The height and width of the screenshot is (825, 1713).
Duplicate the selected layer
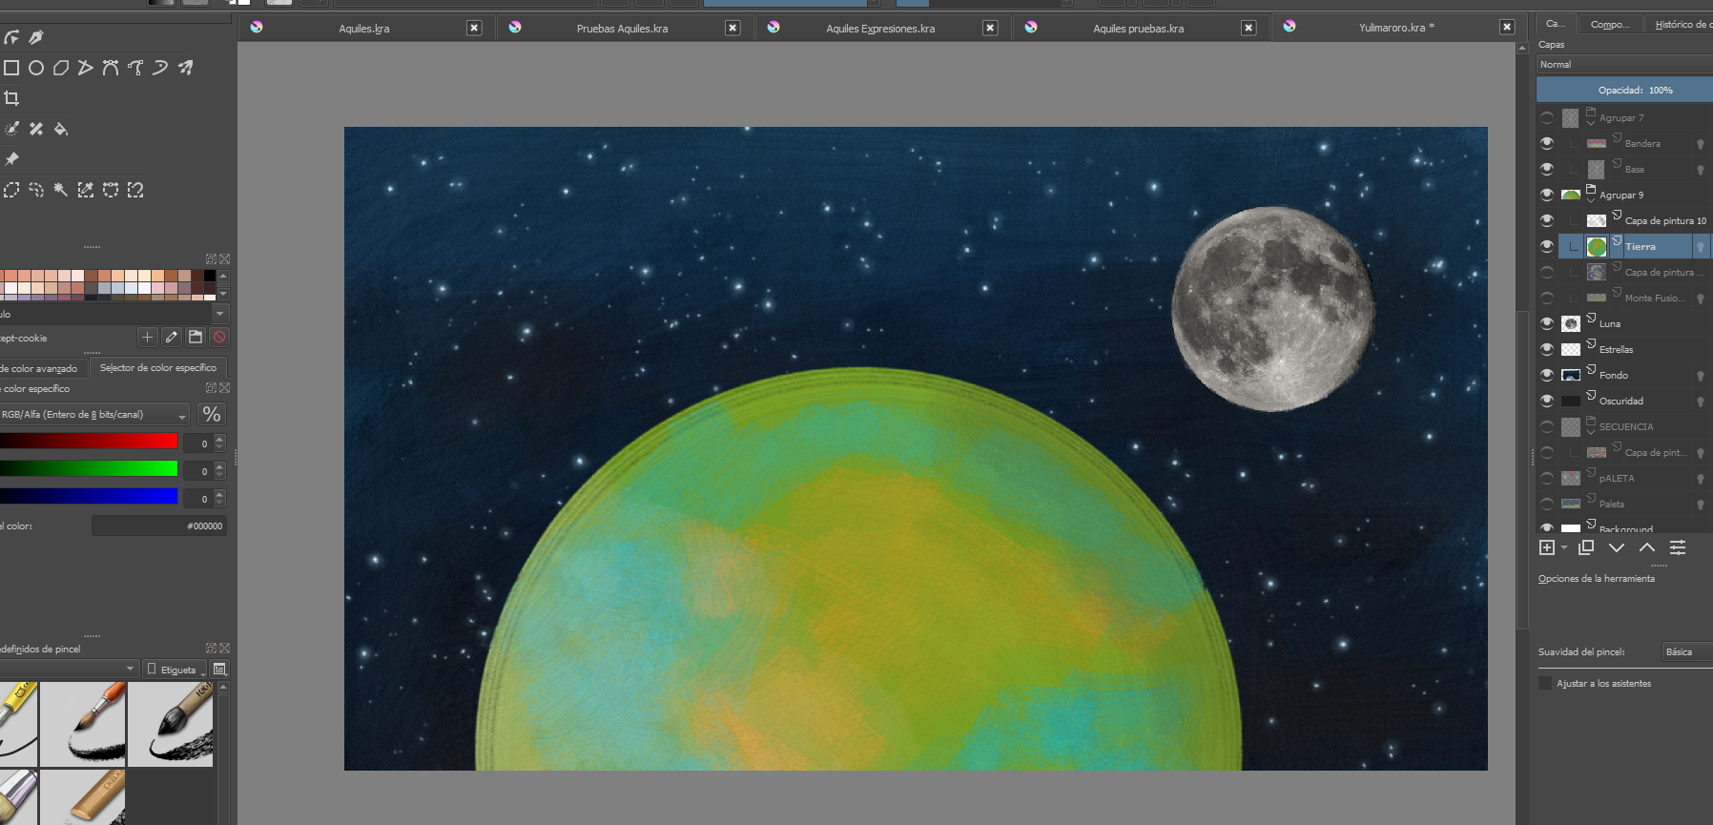click(1586, 547)
